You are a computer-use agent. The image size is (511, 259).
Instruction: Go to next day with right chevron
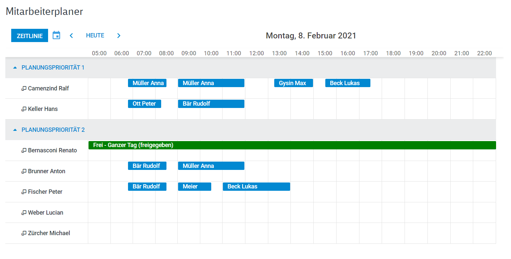(x=119, y=35)
